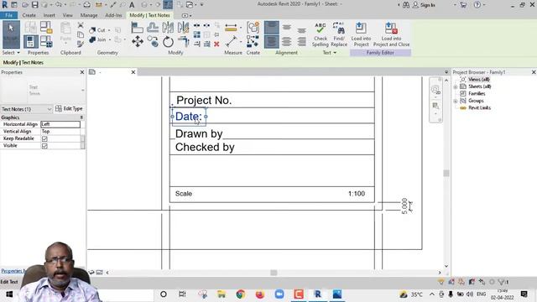Click the Save icon in quick access toolbar

(35, 5)
